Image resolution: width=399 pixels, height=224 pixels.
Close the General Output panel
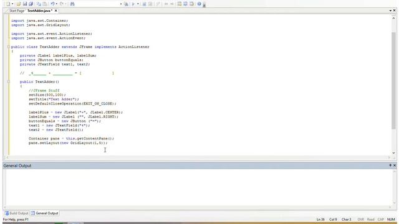tap(395, 166)
